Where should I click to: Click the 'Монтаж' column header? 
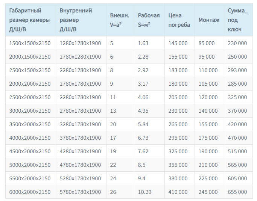tap(209, 20)
